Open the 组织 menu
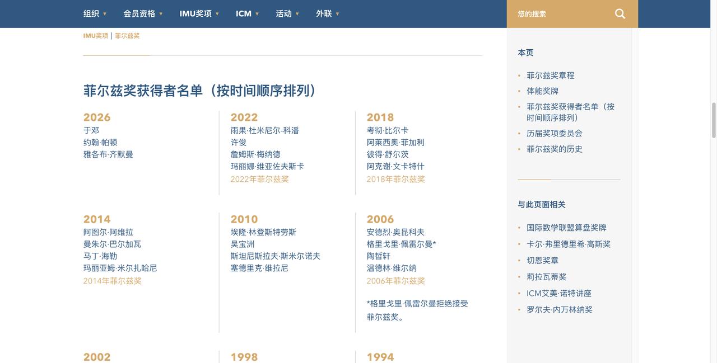 click(91, 14)
